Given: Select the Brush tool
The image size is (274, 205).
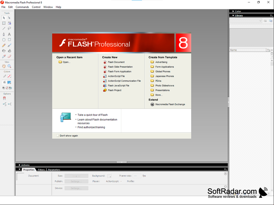Looking at the screenshot, I should (9, 45).
